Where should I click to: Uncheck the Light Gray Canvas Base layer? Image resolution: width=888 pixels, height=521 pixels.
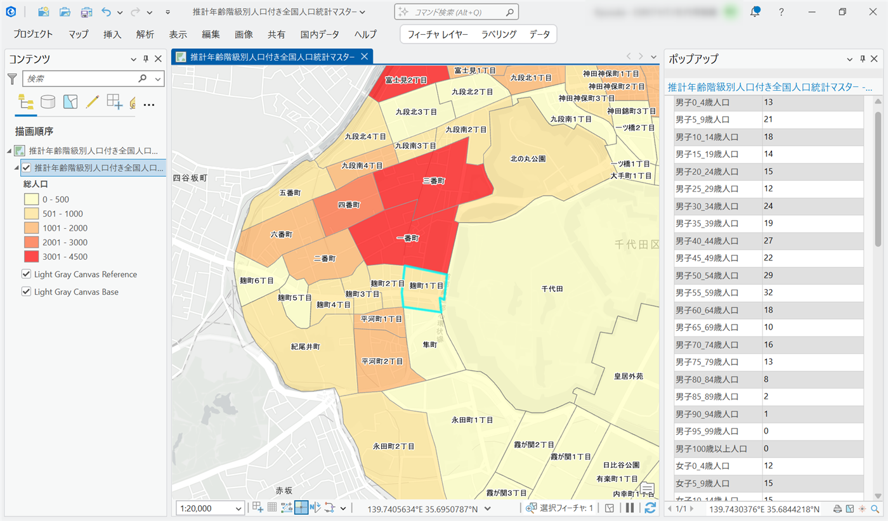pos(26,292)
